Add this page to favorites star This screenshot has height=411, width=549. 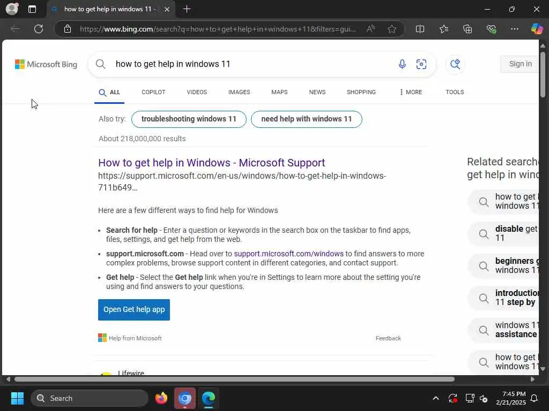tap(392, 29)
